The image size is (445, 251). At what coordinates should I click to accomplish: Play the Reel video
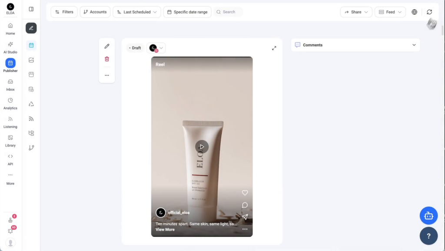pyautogui.click(x=202, y=147)
